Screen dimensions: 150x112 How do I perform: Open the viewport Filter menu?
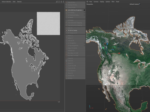pyautogui.click(x=113, y=2)
